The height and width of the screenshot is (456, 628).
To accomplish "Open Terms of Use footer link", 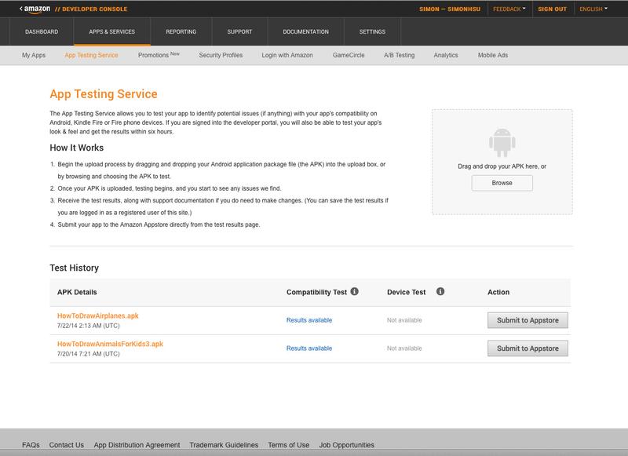I will click(288, 445).
